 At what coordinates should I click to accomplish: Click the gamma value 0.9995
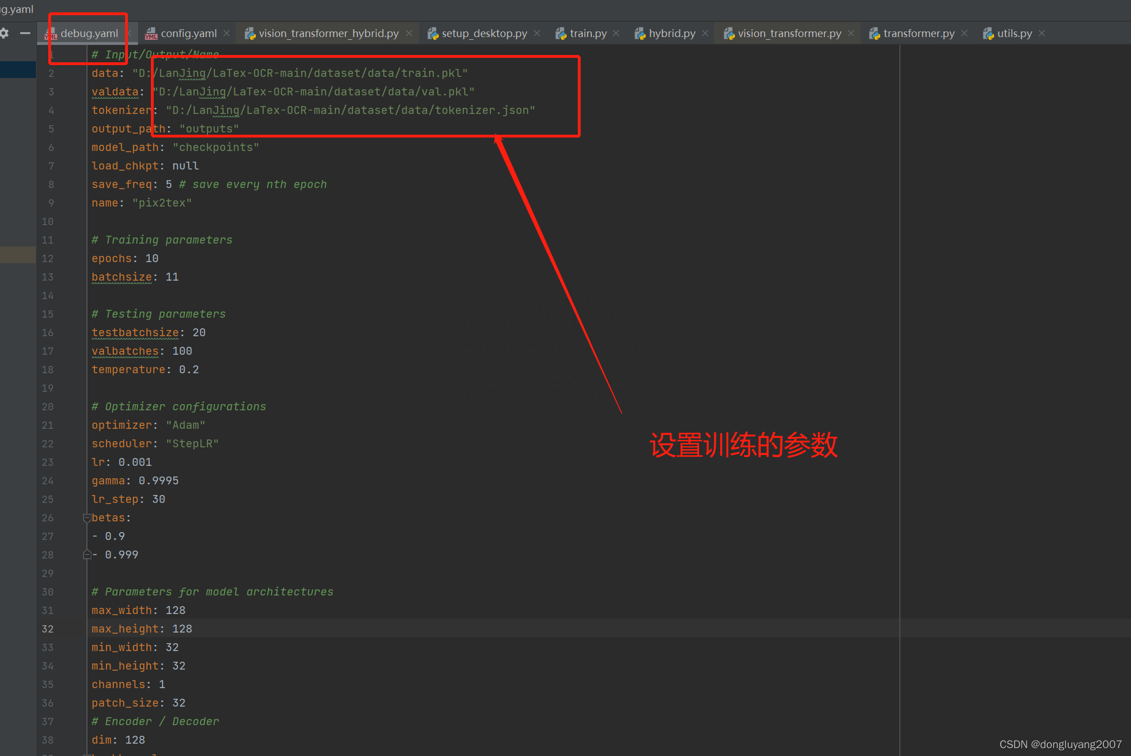click(x=159, y=481)
